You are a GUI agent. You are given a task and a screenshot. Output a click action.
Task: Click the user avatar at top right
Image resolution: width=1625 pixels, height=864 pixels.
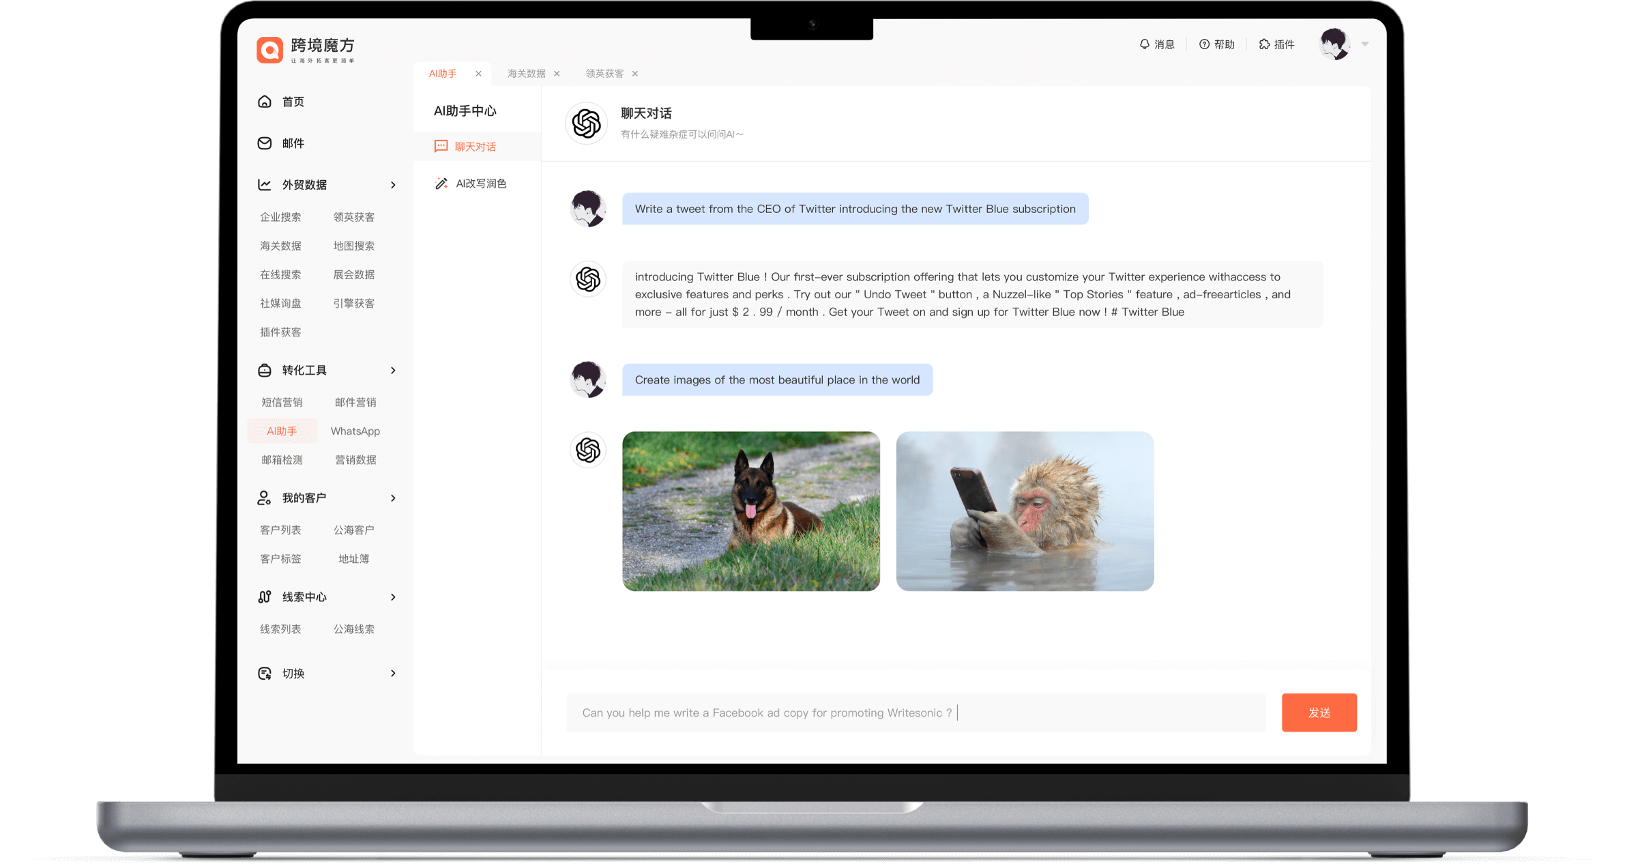point(1334,44)
